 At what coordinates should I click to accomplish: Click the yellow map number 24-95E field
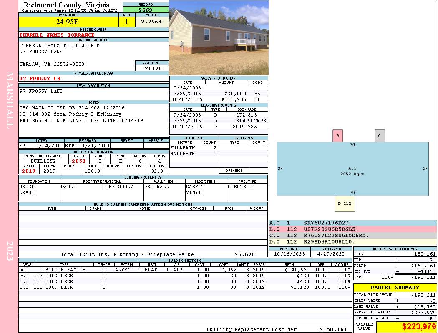coord(68,22)
